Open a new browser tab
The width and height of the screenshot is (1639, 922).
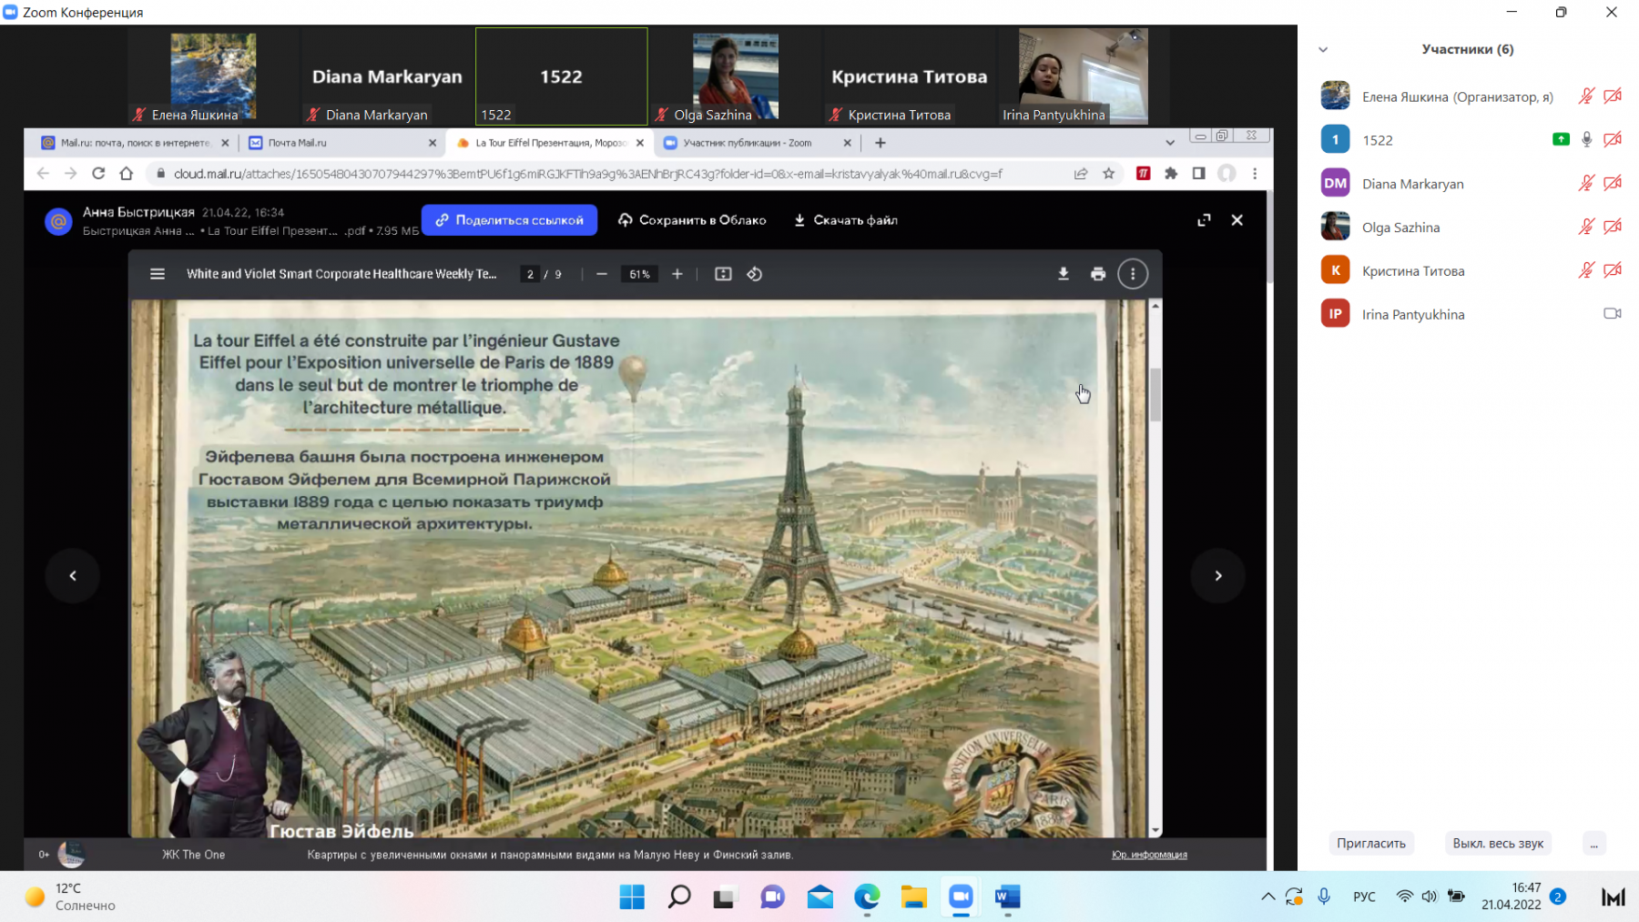click(881, 143)
